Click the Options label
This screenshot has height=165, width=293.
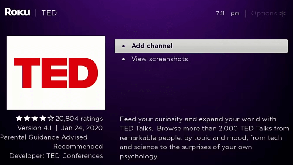tap(264, 14)
